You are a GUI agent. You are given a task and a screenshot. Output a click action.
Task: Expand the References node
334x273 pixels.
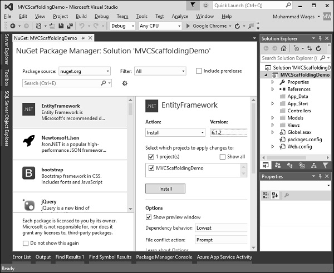[273, 89]
